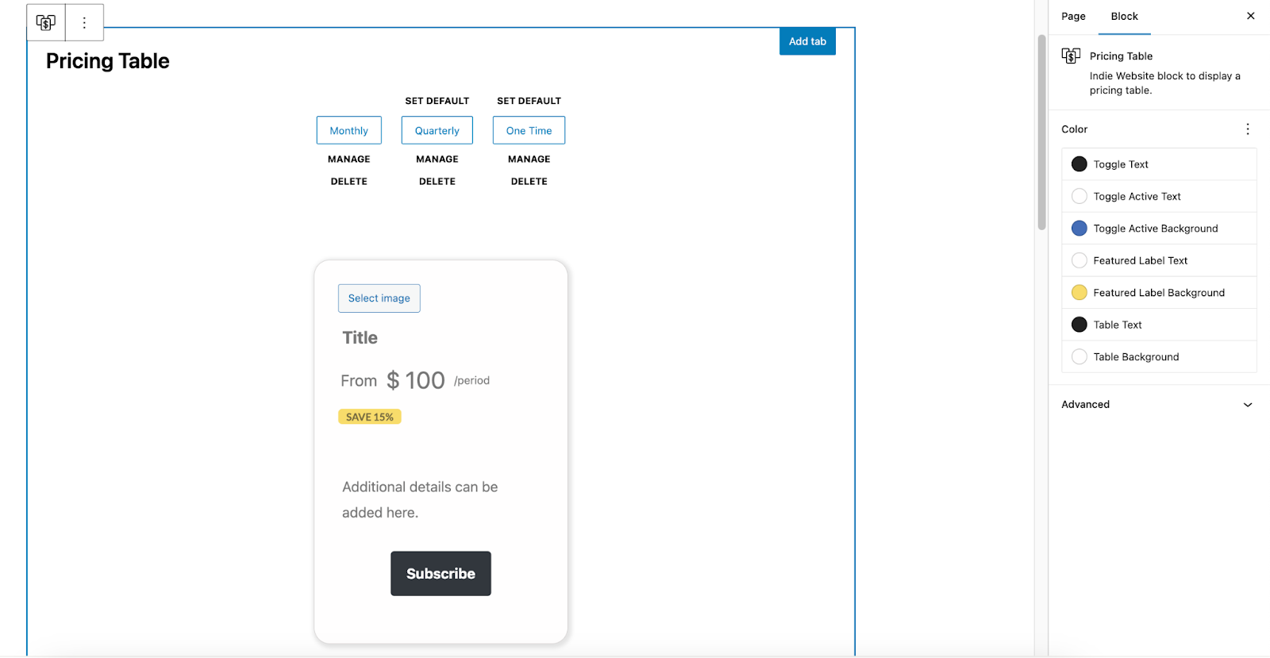Screen dimensions: 1270x658
Task: Open Toggle Text color setting
Action: pos(1120,164)
